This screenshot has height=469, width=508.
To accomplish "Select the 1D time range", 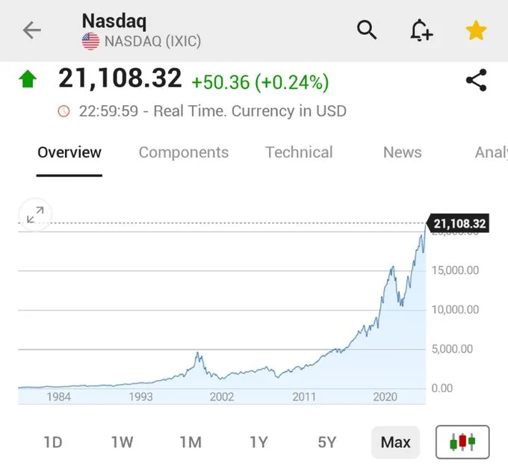I will click(52, 442).
